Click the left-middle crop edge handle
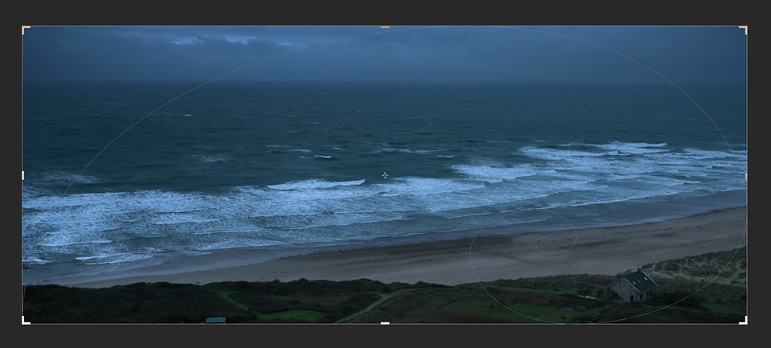This screenshot has height=348, width=771. (23, 175)
